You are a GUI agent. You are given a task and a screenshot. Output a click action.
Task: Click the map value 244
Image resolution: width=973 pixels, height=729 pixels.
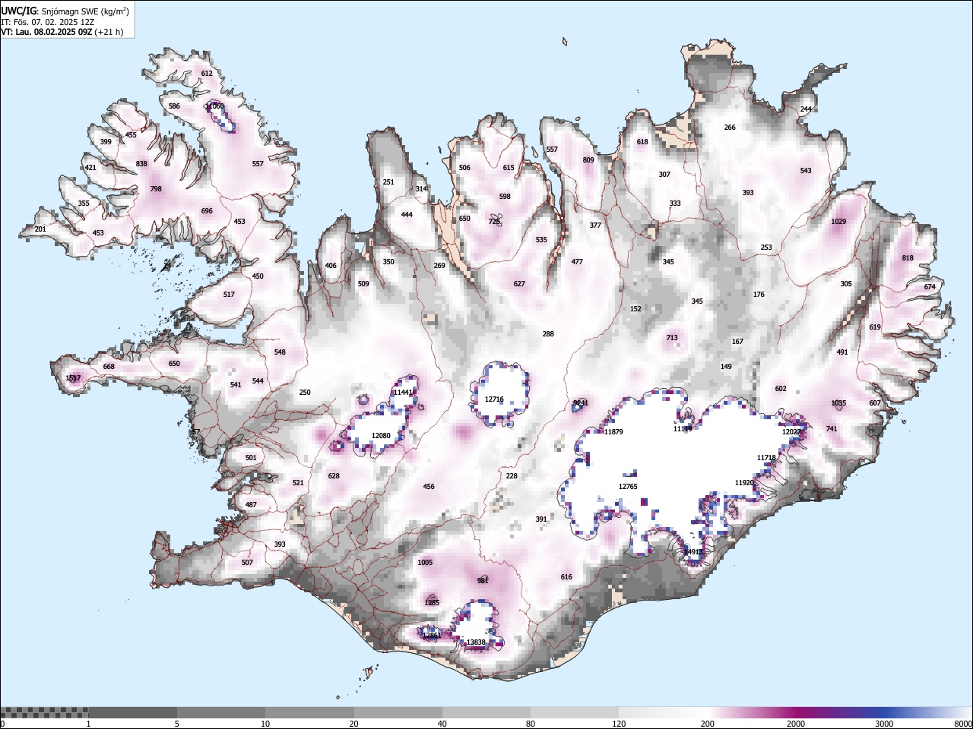(806, 109)
